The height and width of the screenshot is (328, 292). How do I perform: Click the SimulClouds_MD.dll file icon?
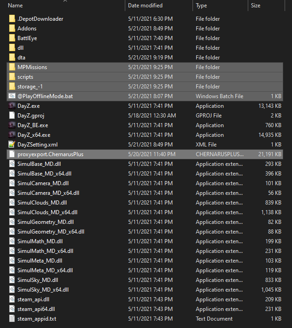12,203
